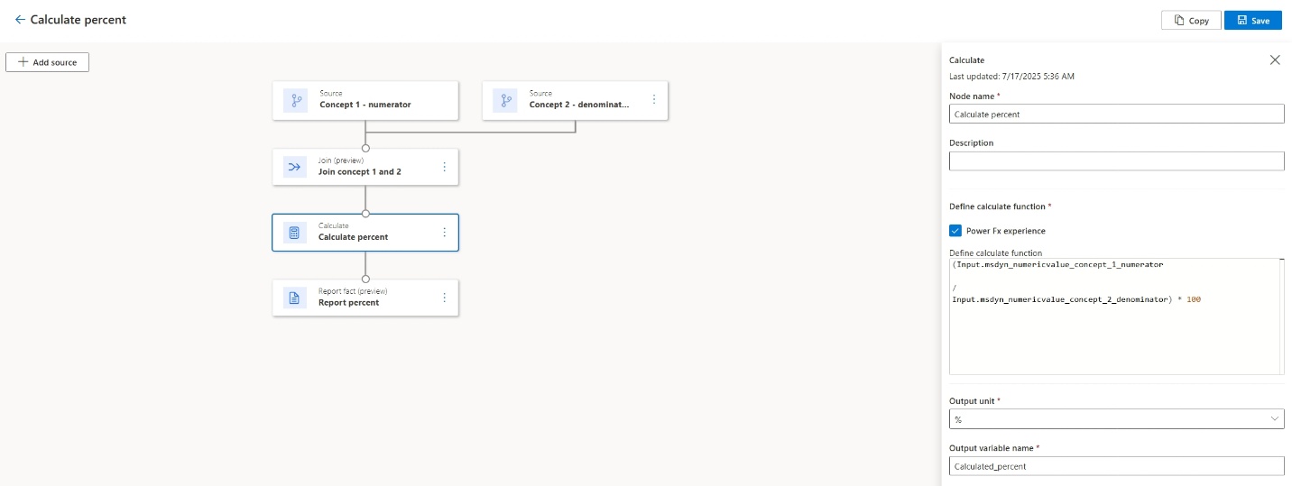Click the Calculate percent page title
The width and height of the screenshot is (1292, 486).
(x=78, y=19)
